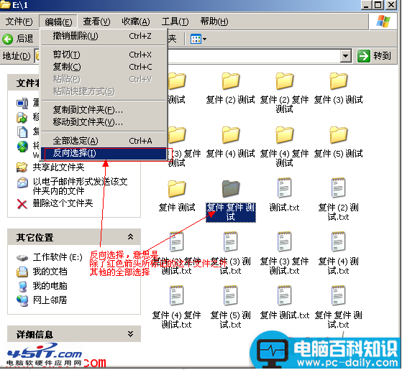
Task: Open the 收藏(A) menu
Action: pyautogui.click(x=136, y=22)
